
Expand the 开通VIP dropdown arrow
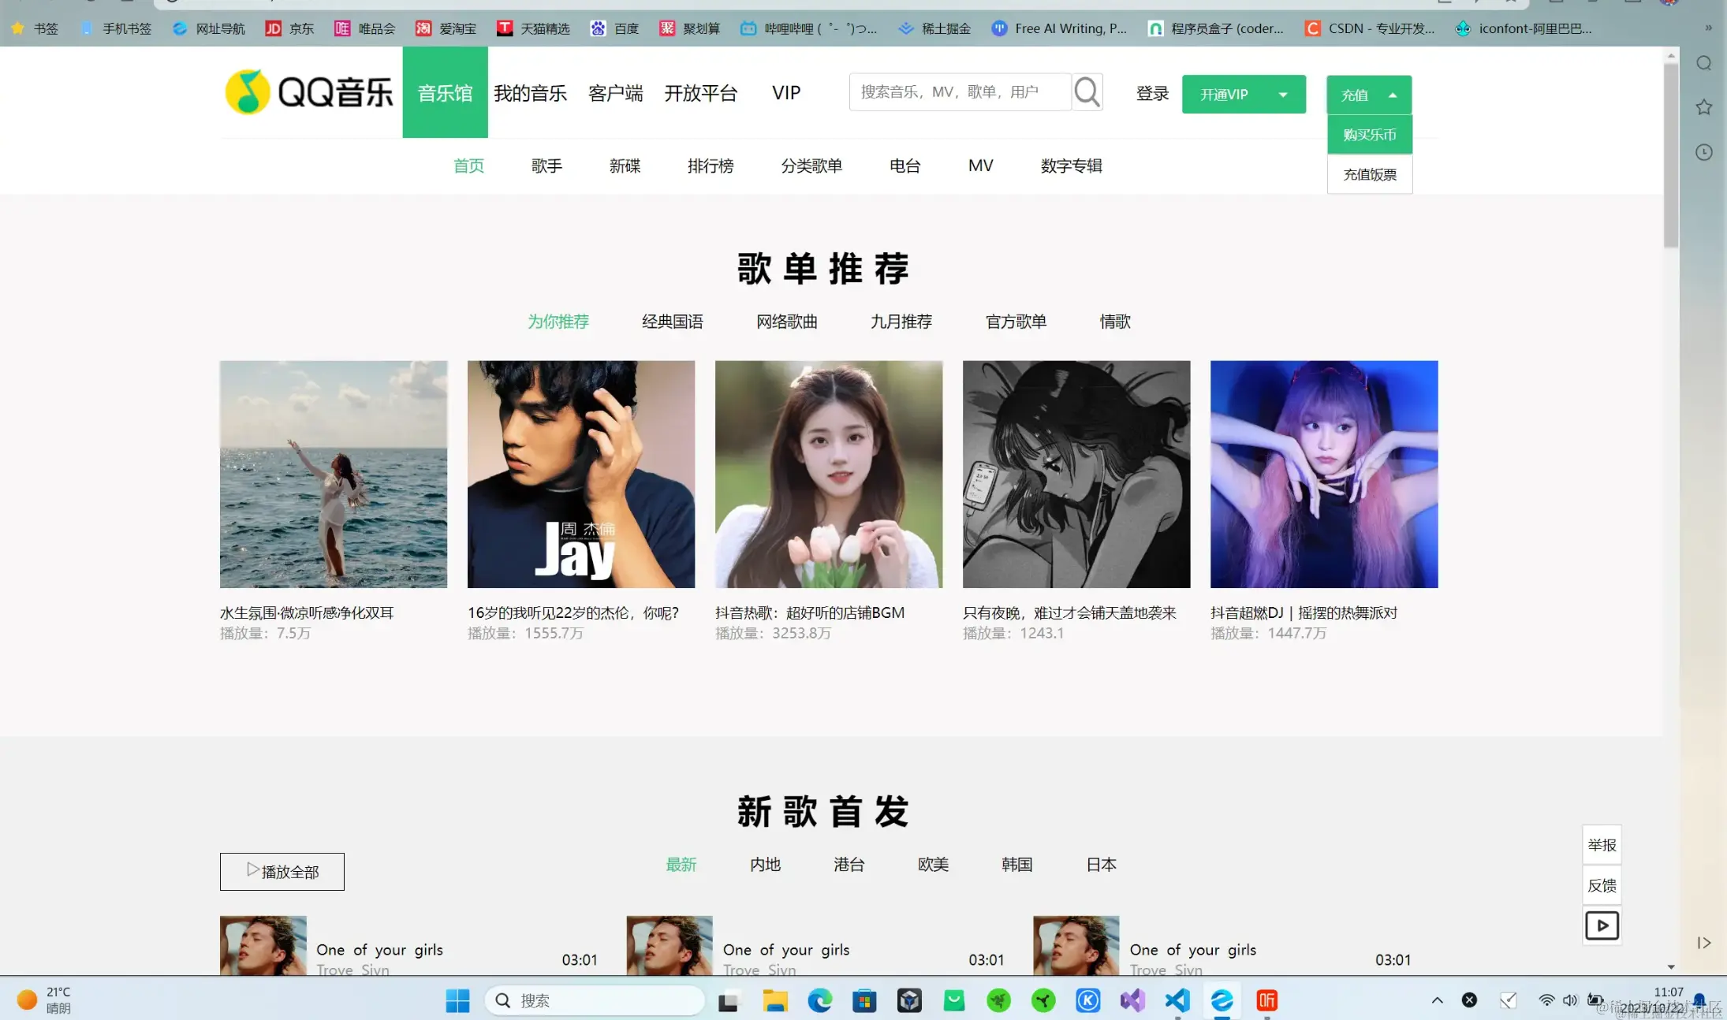point(1283,95)
